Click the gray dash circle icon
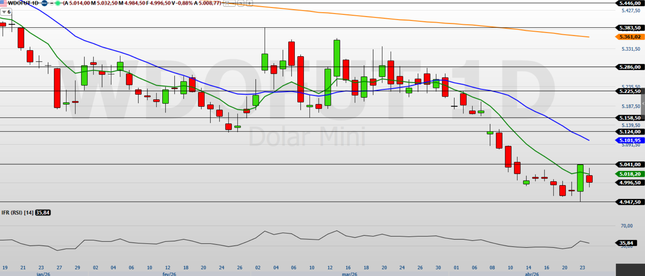This screenshot has height=276, width=645. (x=51, y=3)
